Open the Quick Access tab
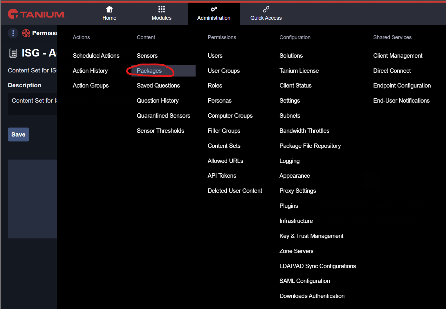446x309 pixels. (266, 14)
